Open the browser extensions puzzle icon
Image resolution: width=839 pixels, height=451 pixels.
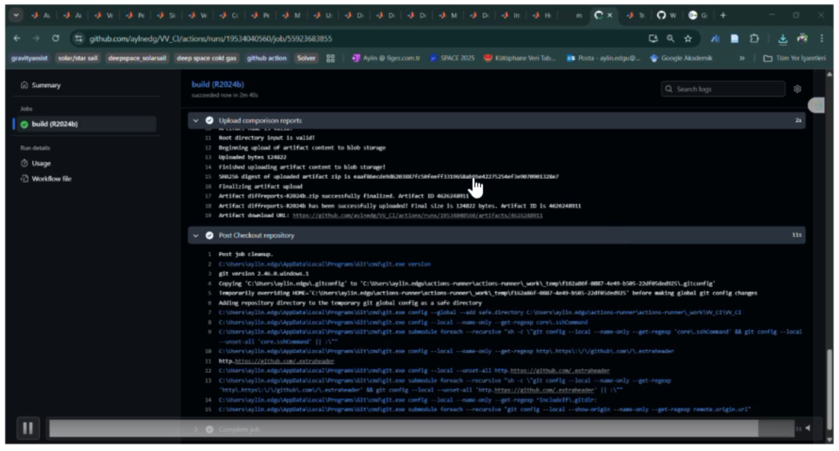(x=754, y=38)
